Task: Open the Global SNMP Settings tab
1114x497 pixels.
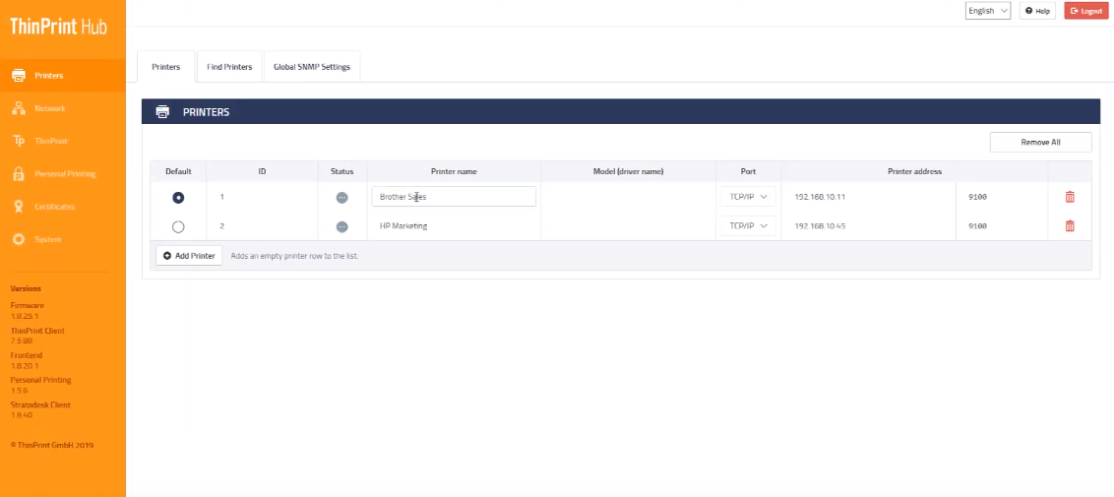Action: pos(312,67)
